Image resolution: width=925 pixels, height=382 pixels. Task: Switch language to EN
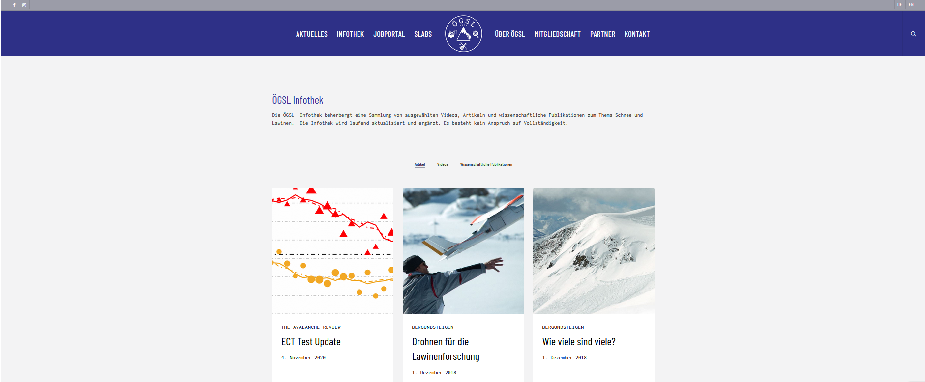(911, 5)
